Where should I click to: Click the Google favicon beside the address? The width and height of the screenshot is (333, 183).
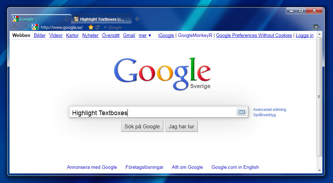click(35, 27)
